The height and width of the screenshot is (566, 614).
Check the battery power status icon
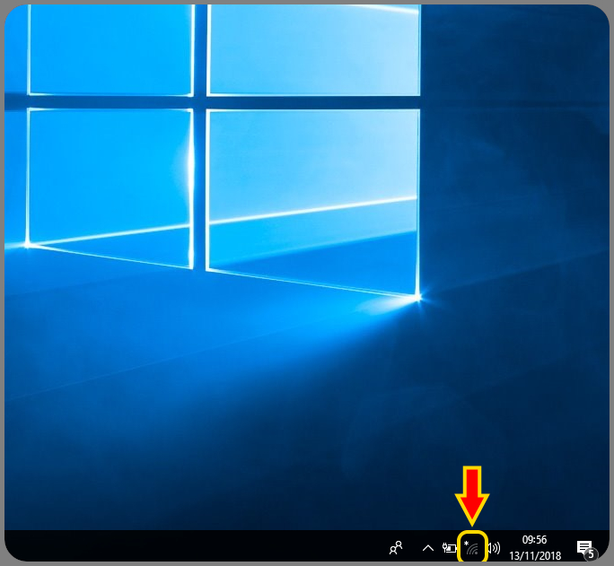click(450, 548)
